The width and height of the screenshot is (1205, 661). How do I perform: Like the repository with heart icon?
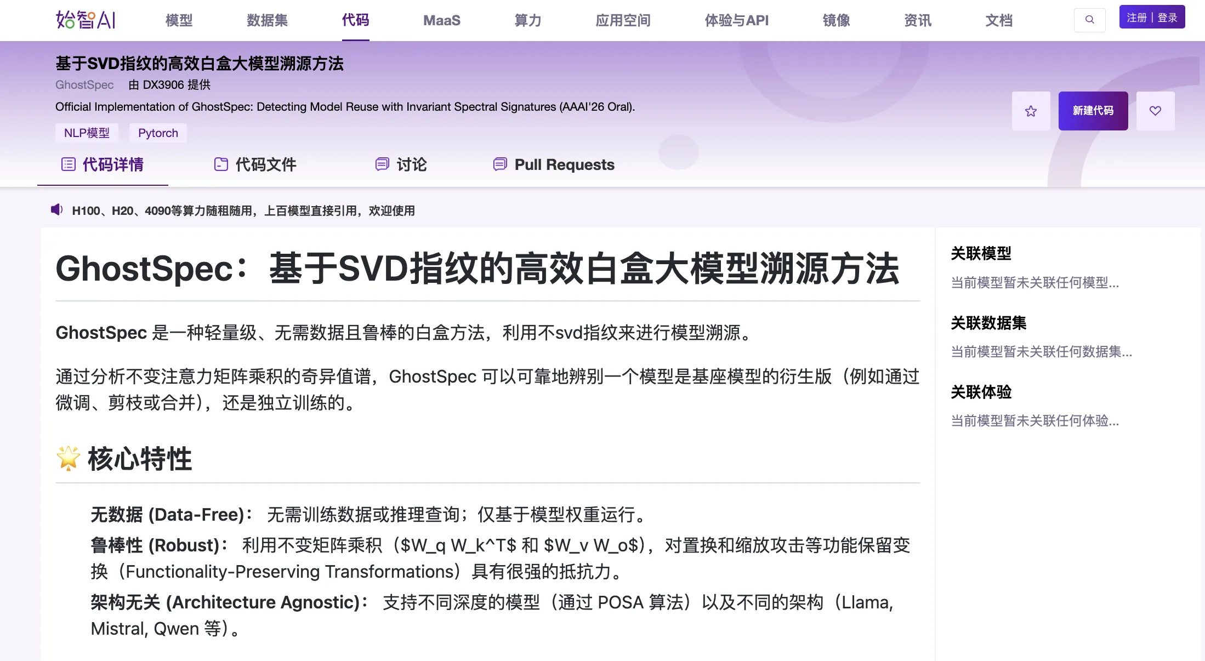[x=1155, y=111]
